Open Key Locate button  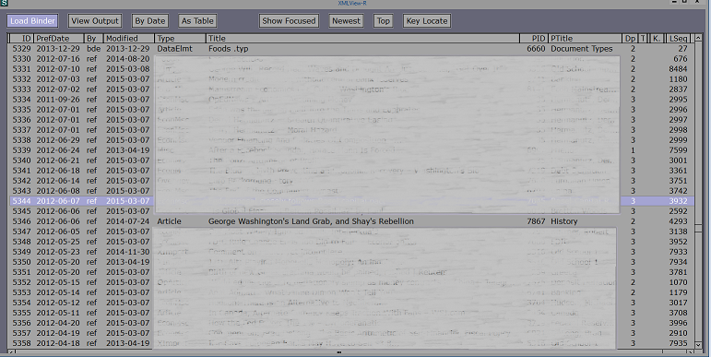[x=427, y=21]
